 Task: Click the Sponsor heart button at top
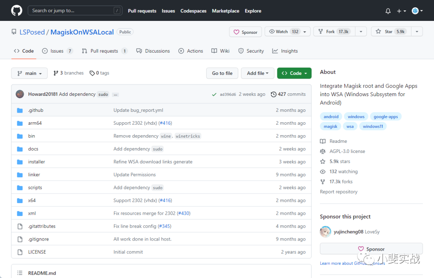[x=246, y=32]
